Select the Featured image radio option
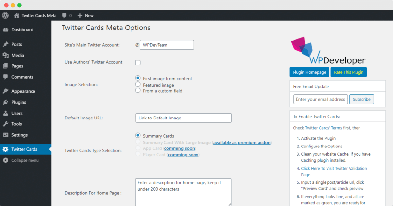 [x=138, y=85]
